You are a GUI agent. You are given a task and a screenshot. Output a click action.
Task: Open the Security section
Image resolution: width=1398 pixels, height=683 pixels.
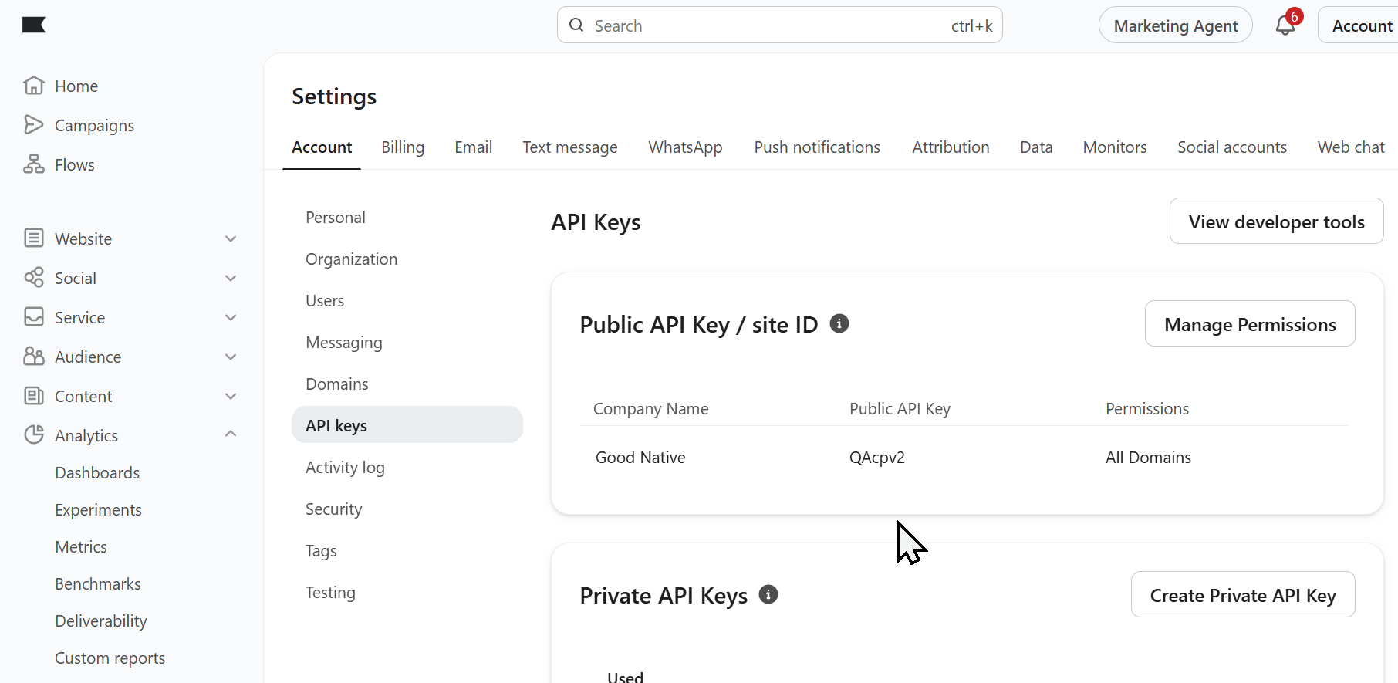point(333,509)
